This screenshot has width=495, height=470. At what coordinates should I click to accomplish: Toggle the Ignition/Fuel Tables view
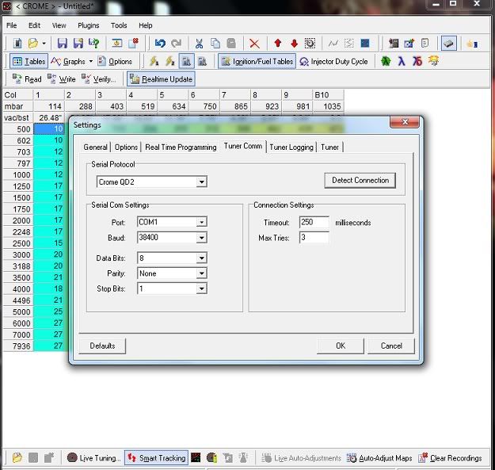[257, 61]
